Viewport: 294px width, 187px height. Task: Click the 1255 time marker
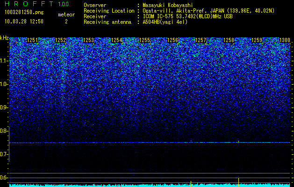[144, 40]
